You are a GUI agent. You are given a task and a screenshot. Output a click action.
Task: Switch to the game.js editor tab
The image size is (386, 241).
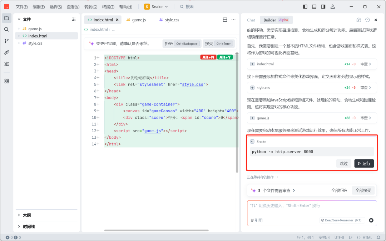136,20
